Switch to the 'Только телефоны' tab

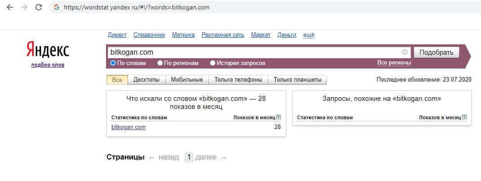point(238,80)
